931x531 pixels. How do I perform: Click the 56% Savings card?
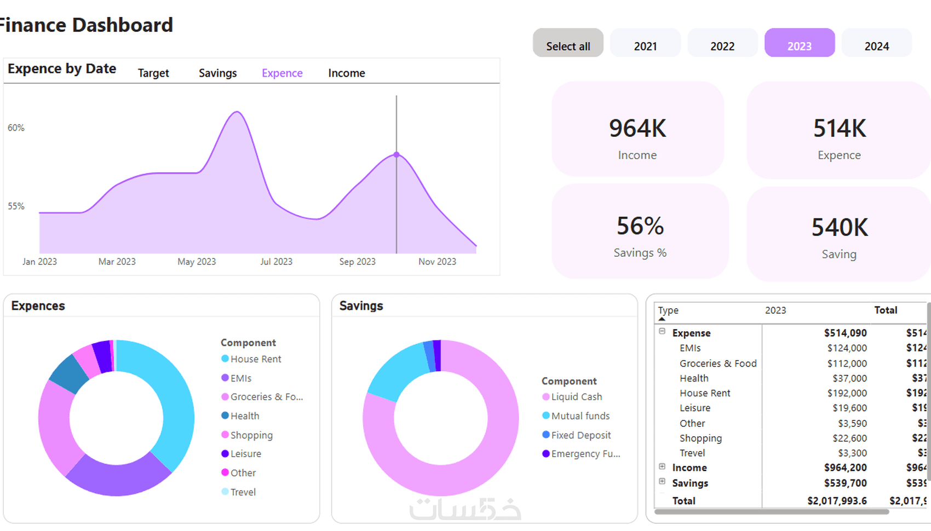tap(640, 231)
